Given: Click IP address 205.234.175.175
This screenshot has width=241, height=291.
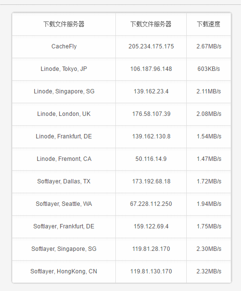Looking at the screenshot, I should point(151,46).
